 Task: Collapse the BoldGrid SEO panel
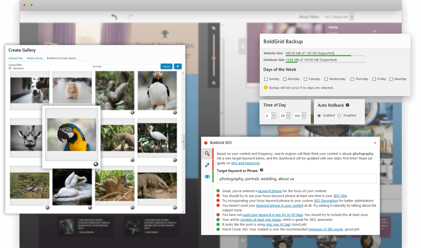pyautogui.click(x=375, y=143)
